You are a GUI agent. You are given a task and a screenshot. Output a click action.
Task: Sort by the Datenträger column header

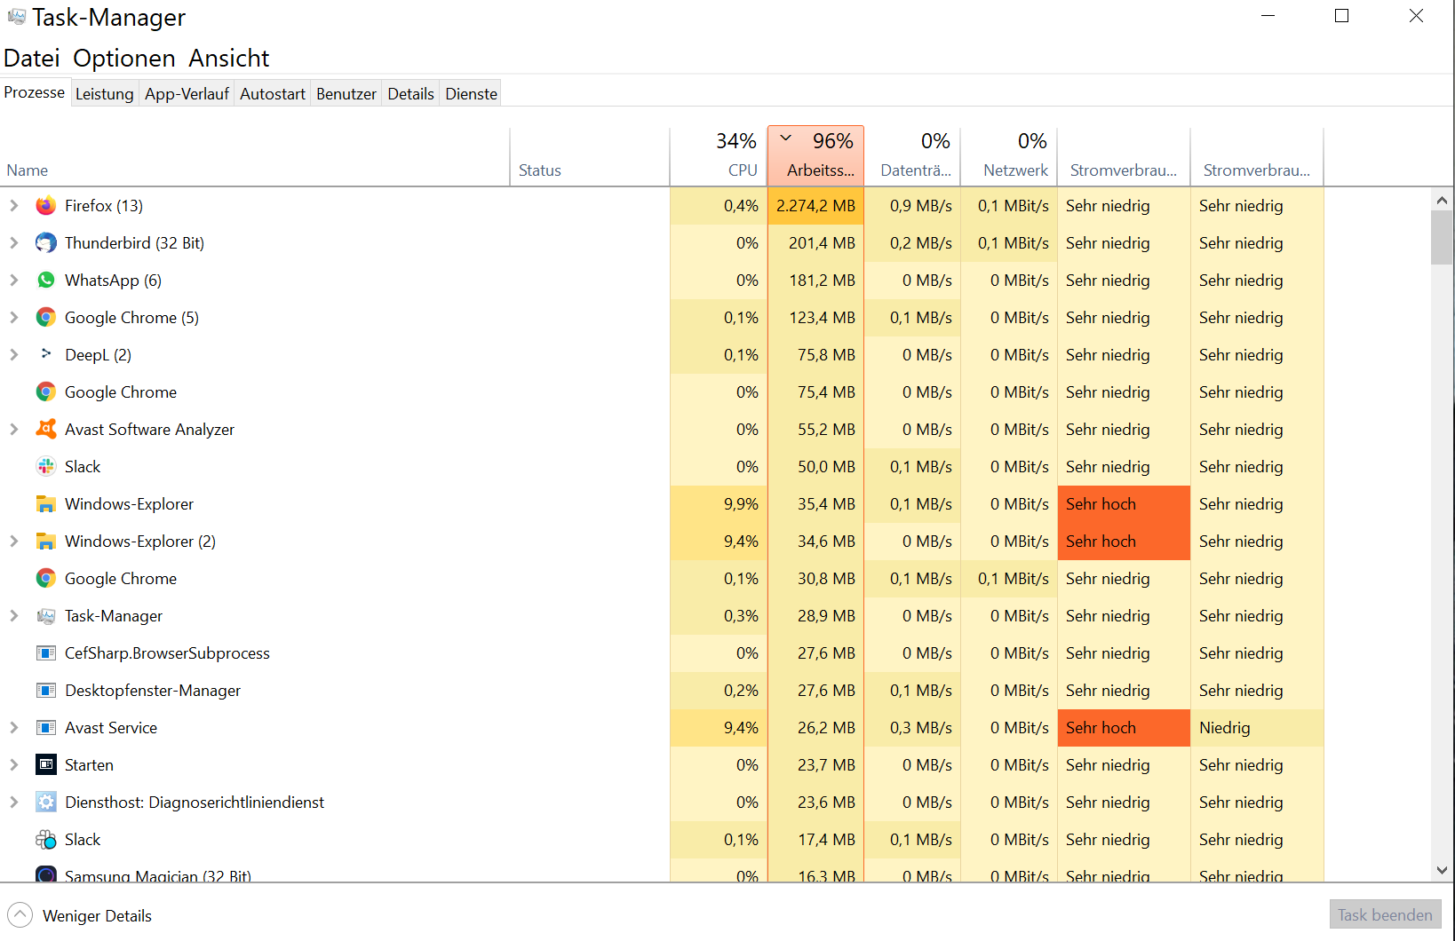point(912,157)
